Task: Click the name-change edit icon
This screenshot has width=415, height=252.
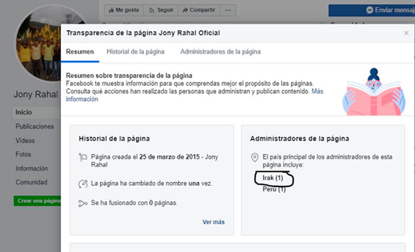Action: coord(83,183)
